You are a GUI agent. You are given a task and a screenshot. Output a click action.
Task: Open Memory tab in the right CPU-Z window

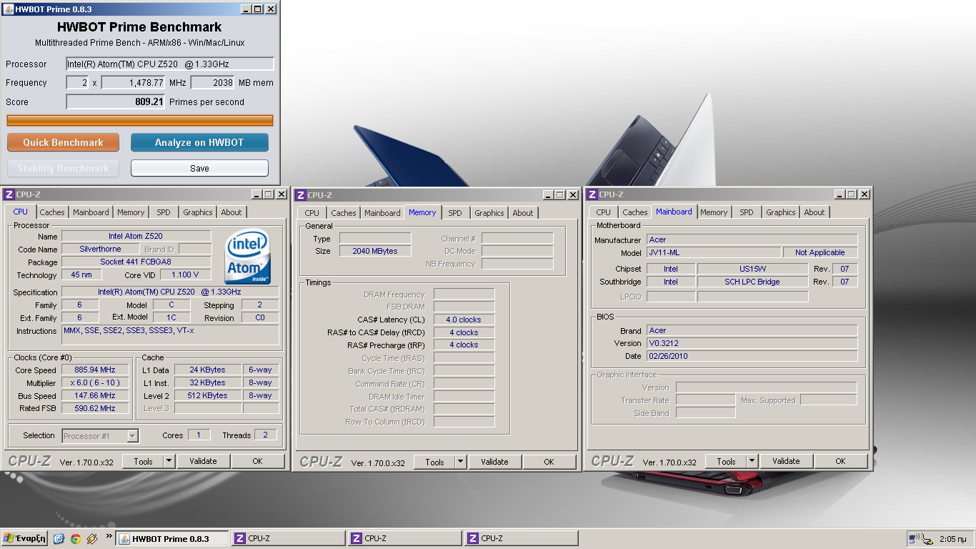pos(714,212)
